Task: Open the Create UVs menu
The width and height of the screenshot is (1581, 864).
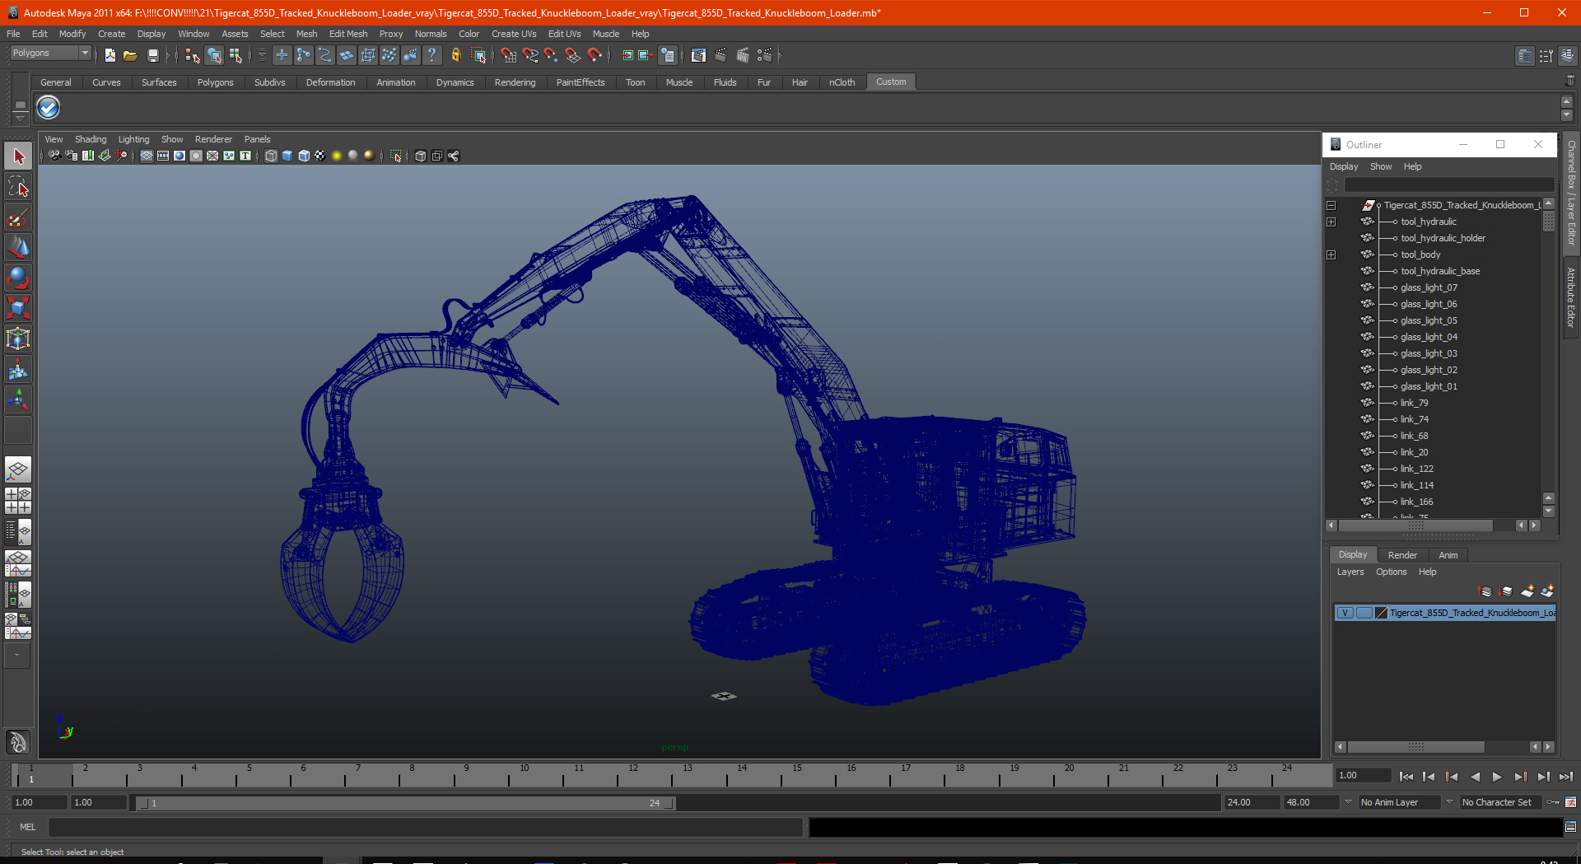Action: coord(514,34)
